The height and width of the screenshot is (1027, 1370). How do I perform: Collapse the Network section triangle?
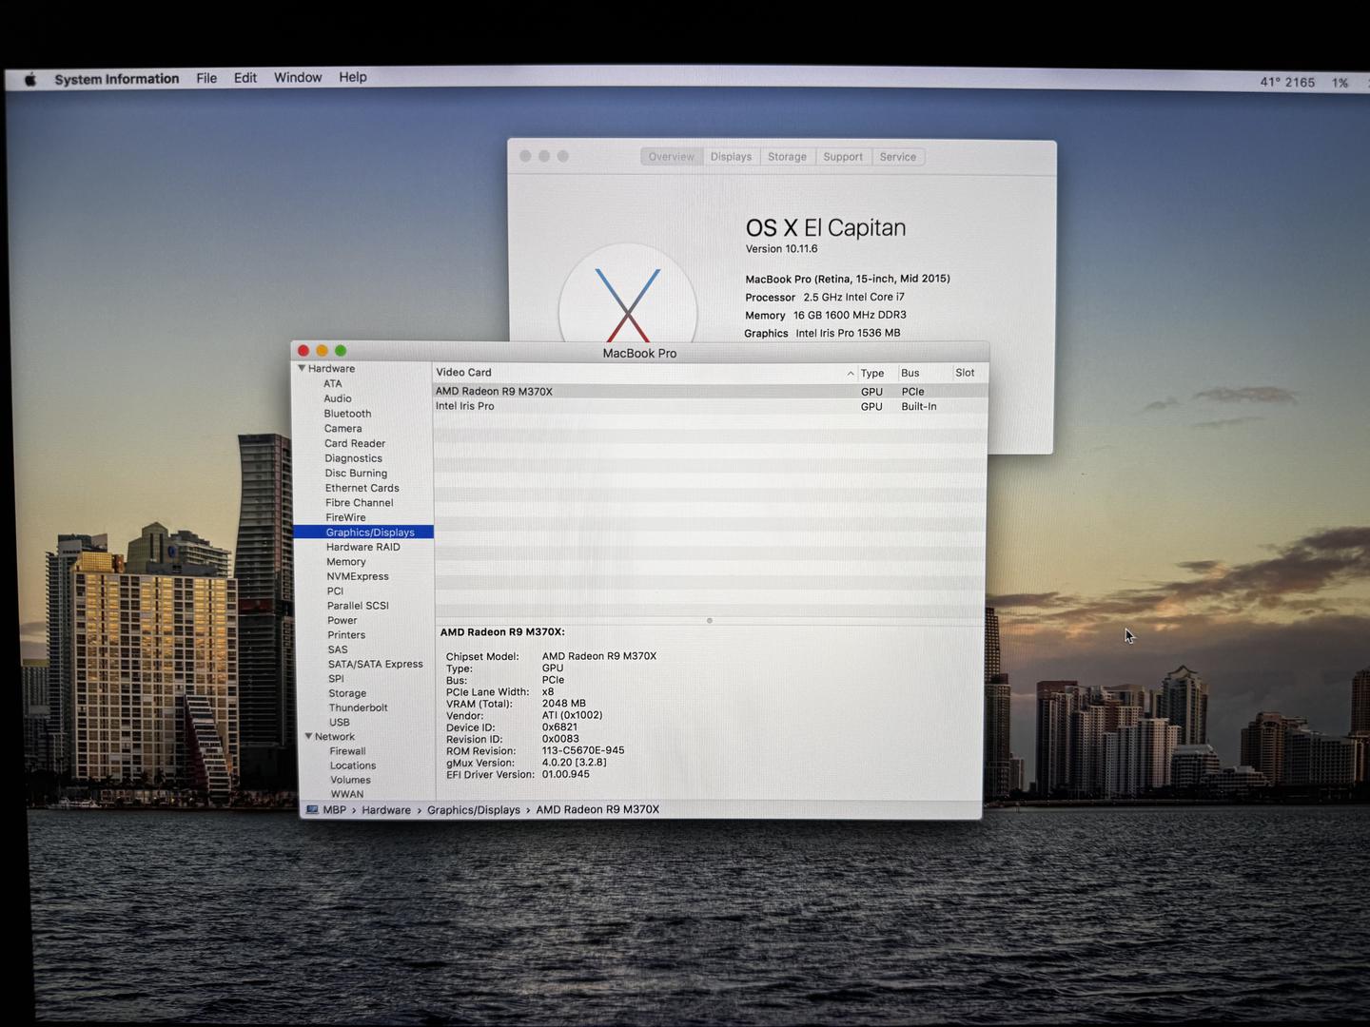click(308, 736)
